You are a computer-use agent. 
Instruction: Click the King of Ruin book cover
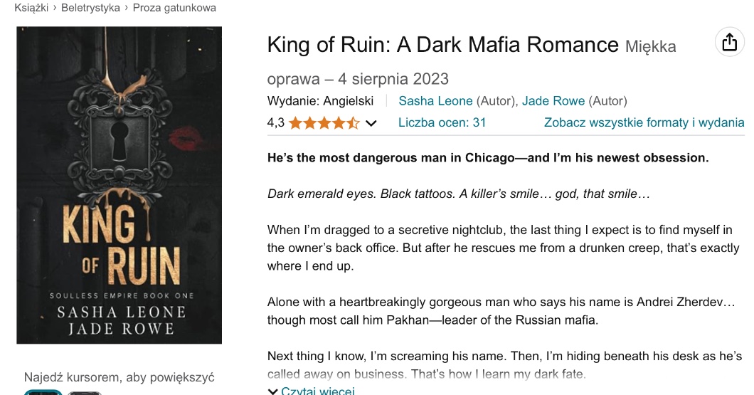click(x=119, y=185)
